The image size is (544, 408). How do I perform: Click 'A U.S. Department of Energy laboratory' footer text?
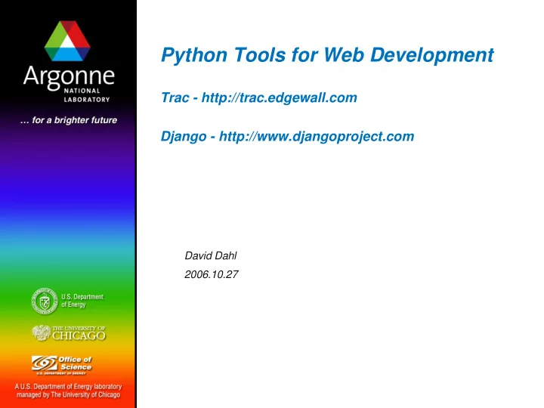[x=68, y=387]
